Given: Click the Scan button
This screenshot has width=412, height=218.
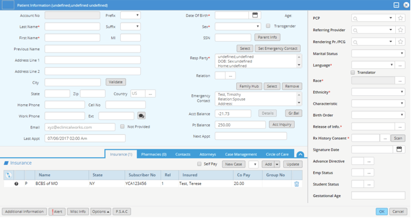Looking at the screenshot, I should [x=398, y=138].
